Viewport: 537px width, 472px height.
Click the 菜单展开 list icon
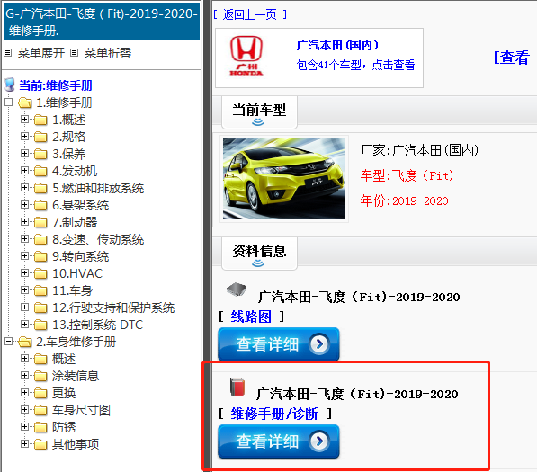[x=7, y=53]
